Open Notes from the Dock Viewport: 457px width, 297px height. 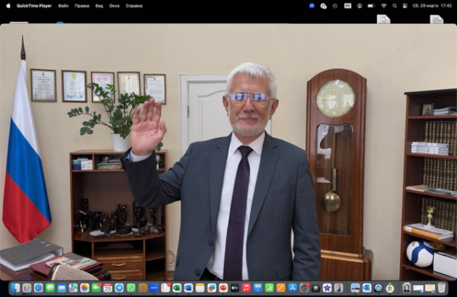click(x=200, y=288)
